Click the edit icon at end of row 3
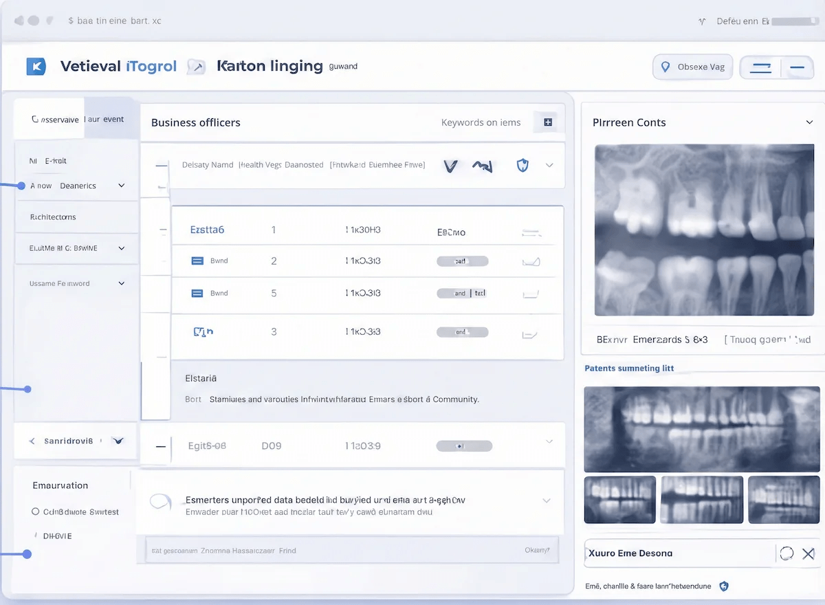 [529, 335]
